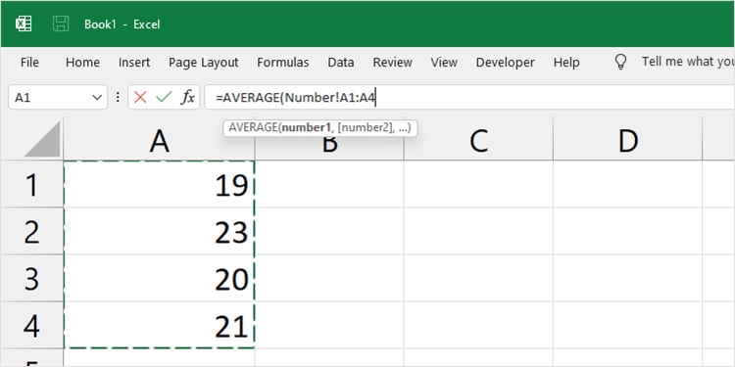The image size is (735, 367).
Task: Click the Excel logo icon in title bar
Action: (24, 23)
